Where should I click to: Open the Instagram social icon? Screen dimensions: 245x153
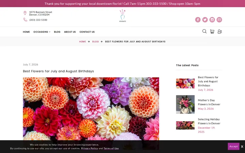[212, 20]
